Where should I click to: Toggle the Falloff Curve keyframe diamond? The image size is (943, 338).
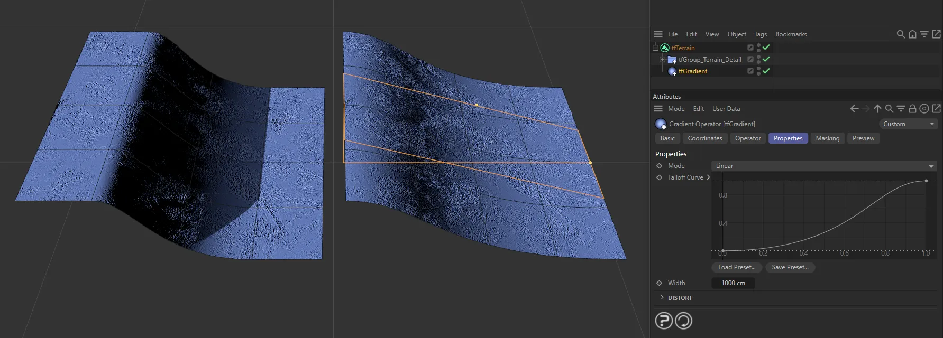[659, 177]
